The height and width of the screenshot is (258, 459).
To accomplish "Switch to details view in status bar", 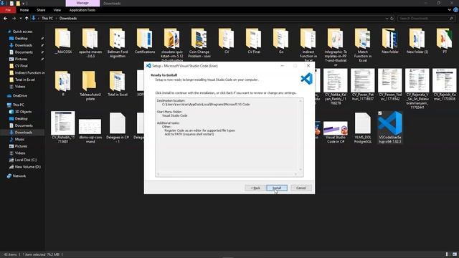I will coord(447,254).
